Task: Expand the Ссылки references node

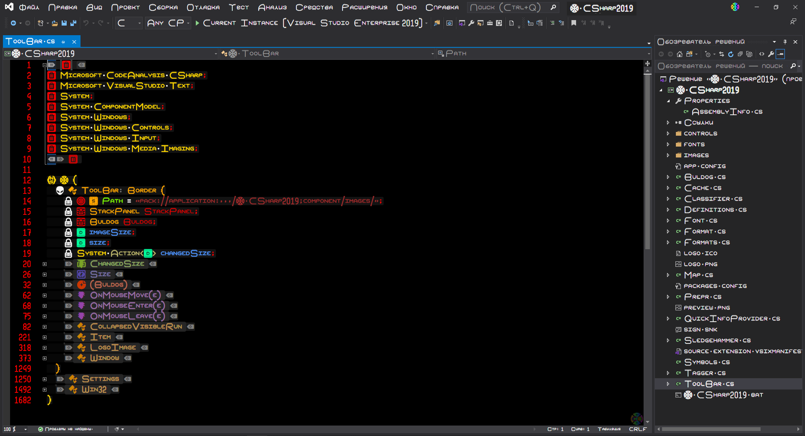Action: click(669, 122)
